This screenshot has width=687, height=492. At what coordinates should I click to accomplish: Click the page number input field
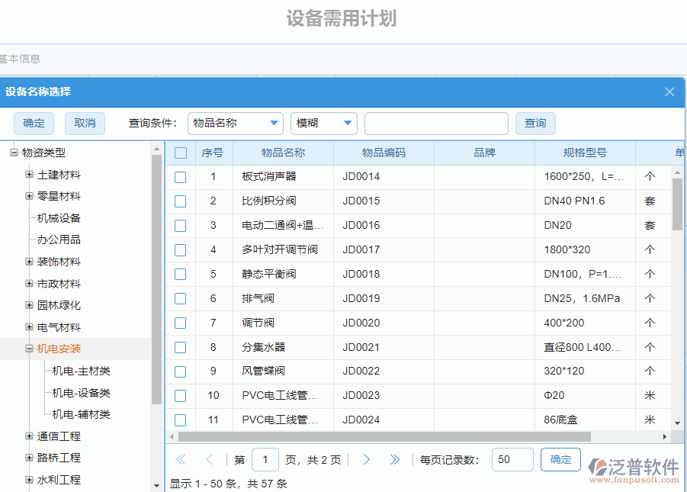click(x=265, y=459)
